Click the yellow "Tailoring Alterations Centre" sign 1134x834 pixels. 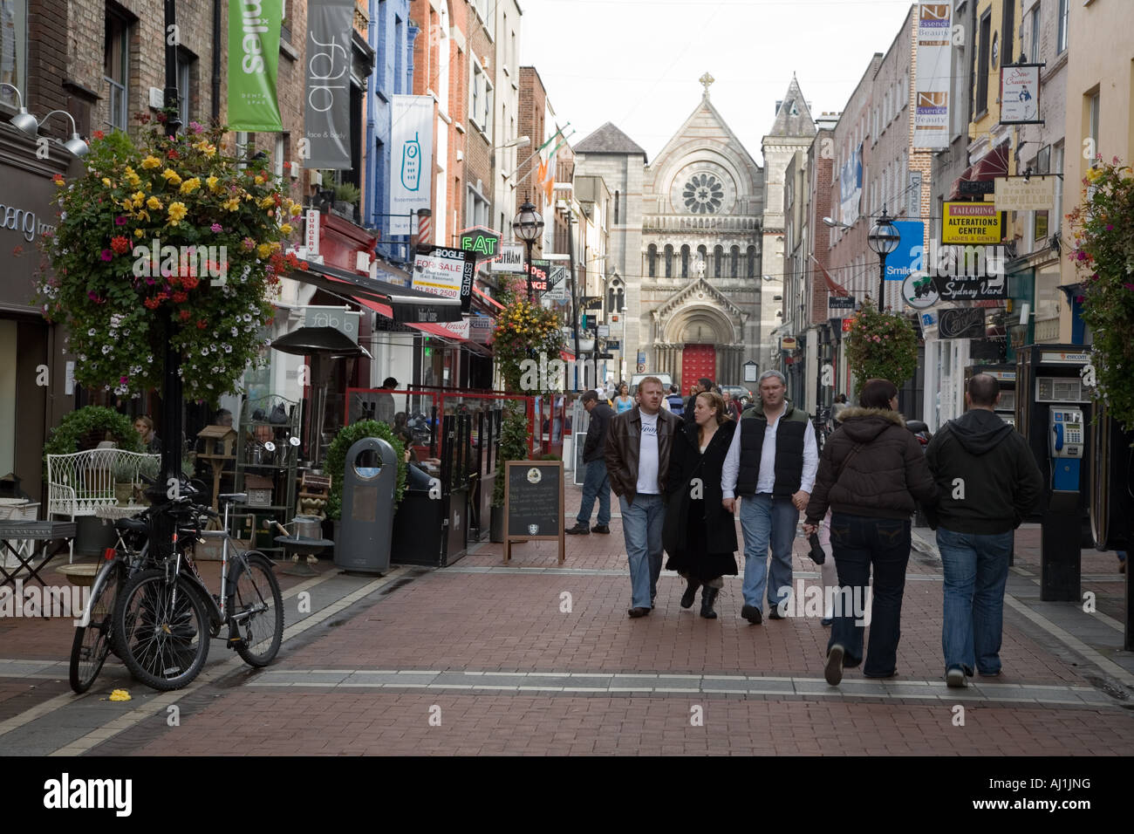pos(970,223)
